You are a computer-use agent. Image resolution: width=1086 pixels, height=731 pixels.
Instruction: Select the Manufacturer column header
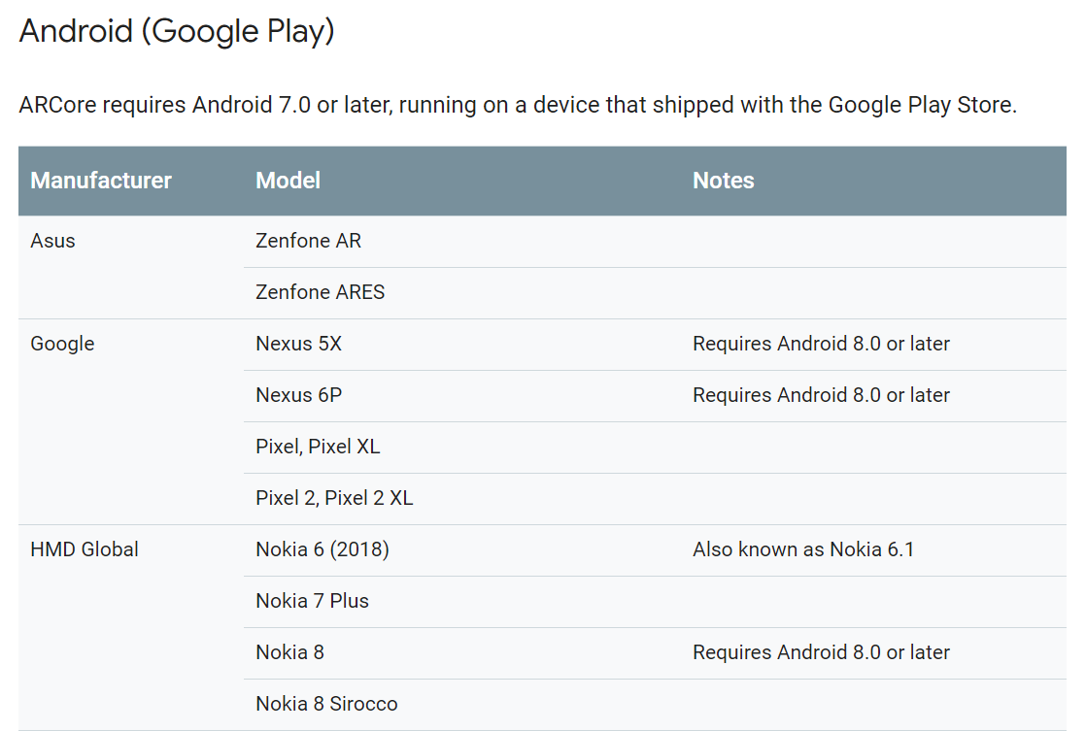click(101, 181)
